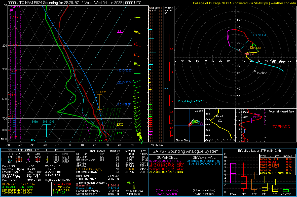This screenshot has width=297, height=197.
Task: Click the -20 C=25541' height label
Action: pyautogui.click(x=125, y=82)
